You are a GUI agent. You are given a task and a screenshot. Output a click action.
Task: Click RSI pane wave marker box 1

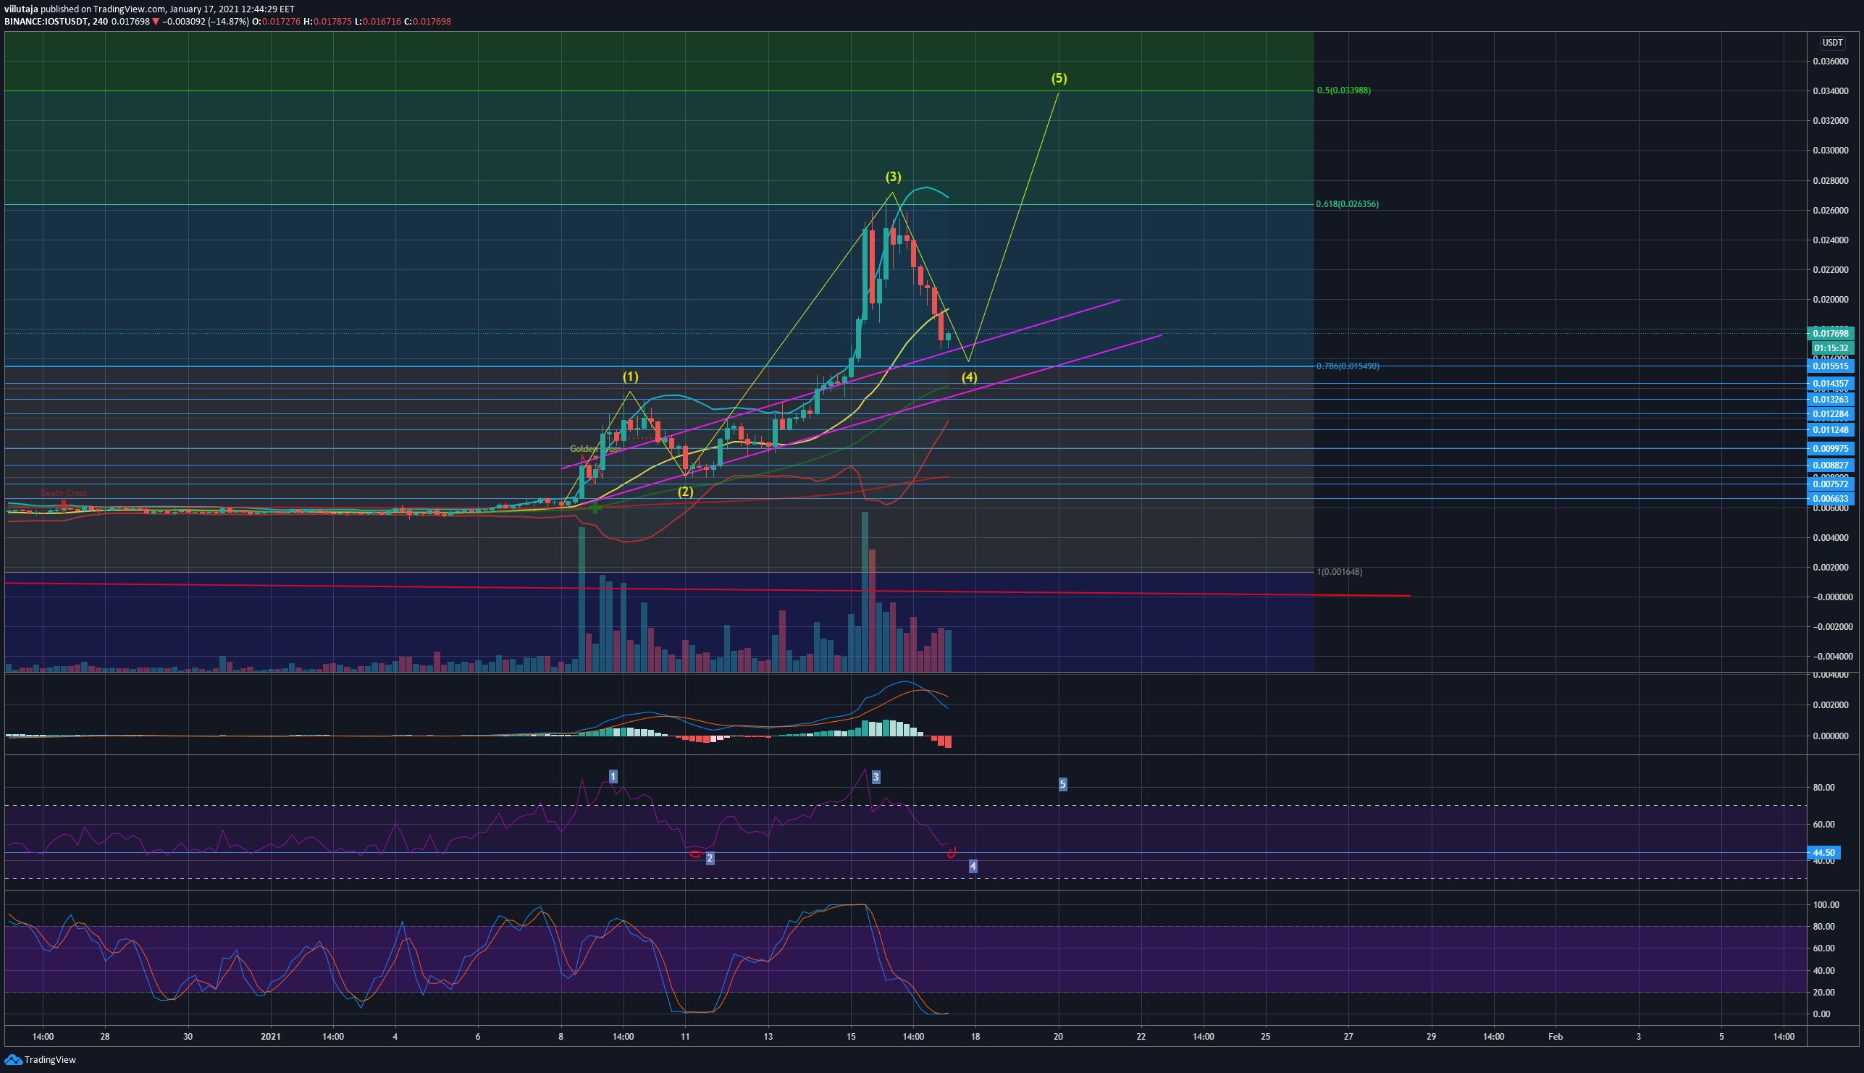(x=613, y=776)
